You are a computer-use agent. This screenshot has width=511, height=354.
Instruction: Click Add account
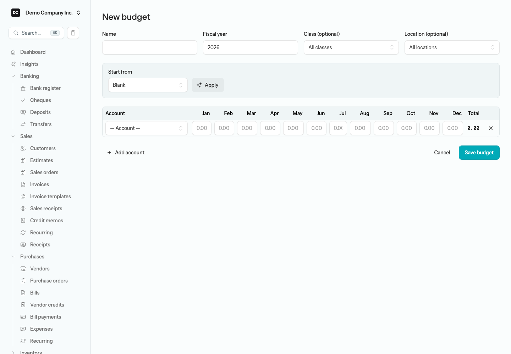pyautogui.click(x=126, y=153)
